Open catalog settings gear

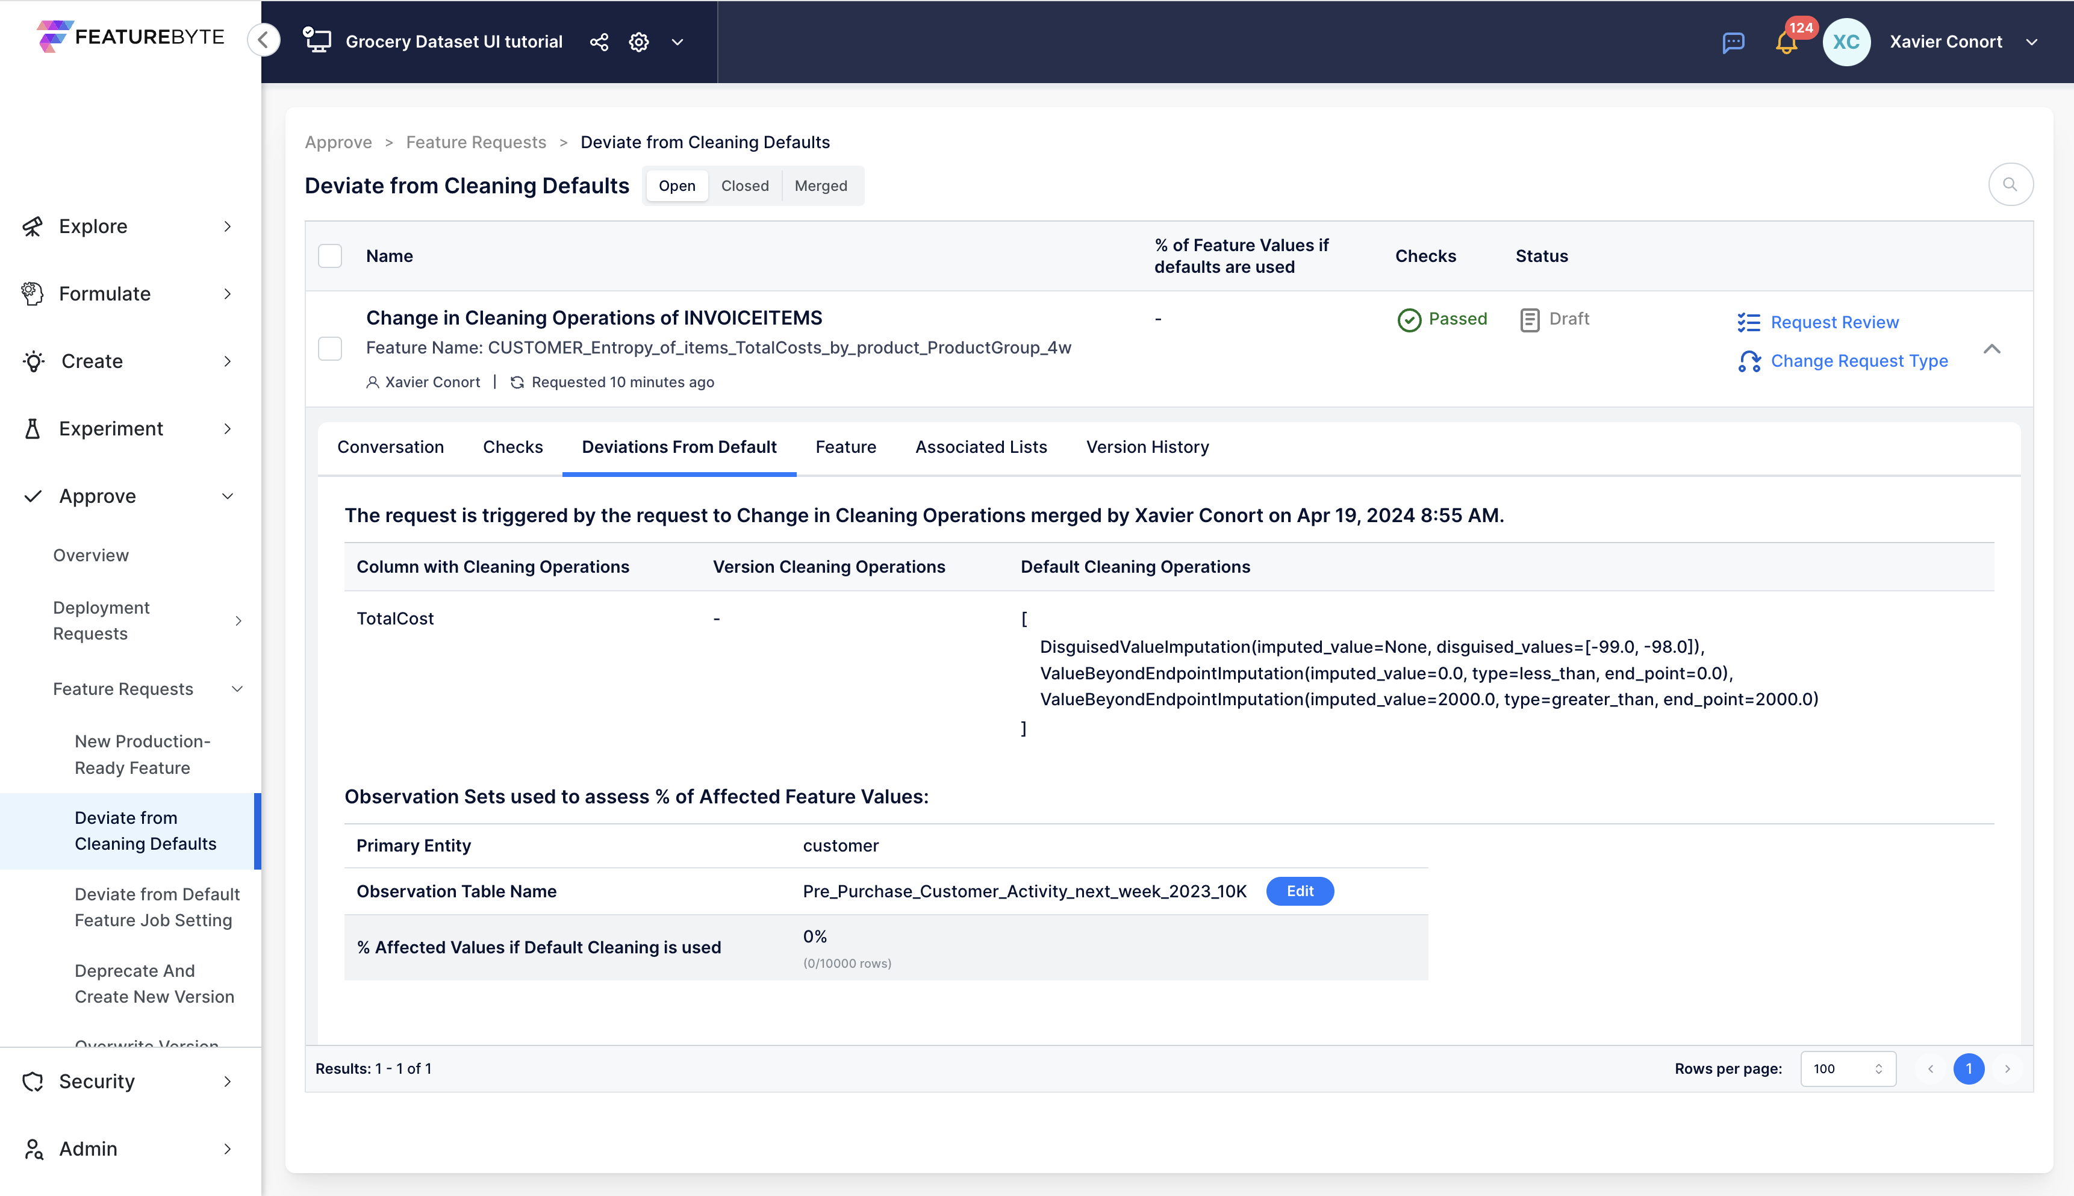(x=639, y=42)
